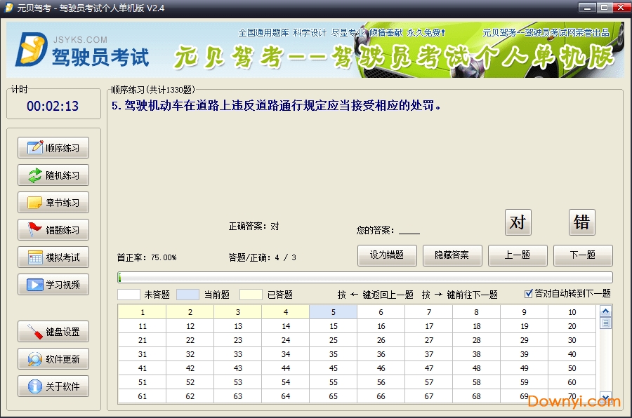This screenshot has width=632, height=418.
Task: Open 键盘设置 keyboard settings
Action: (x=53, y=331)
